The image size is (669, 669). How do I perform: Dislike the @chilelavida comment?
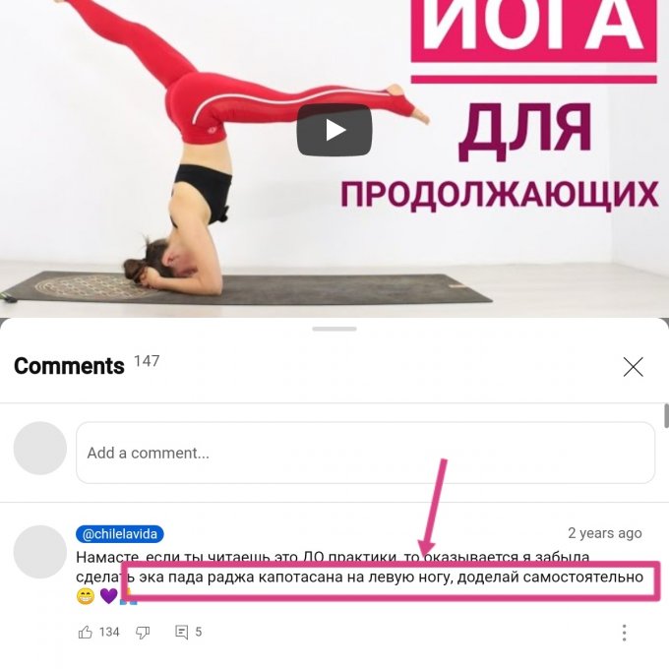pos(143,633)
